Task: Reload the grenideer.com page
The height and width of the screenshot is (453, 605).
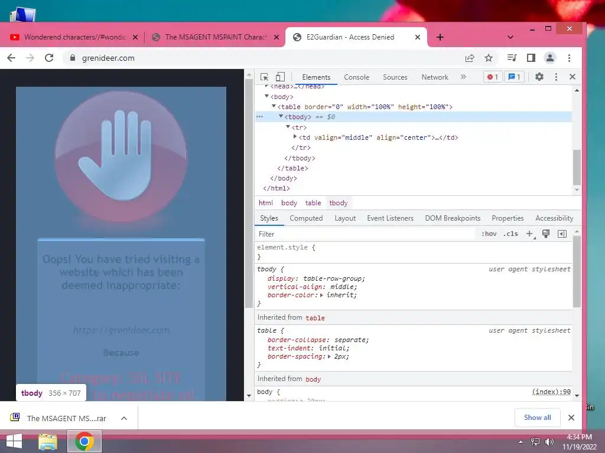Action: click(49, 58)
